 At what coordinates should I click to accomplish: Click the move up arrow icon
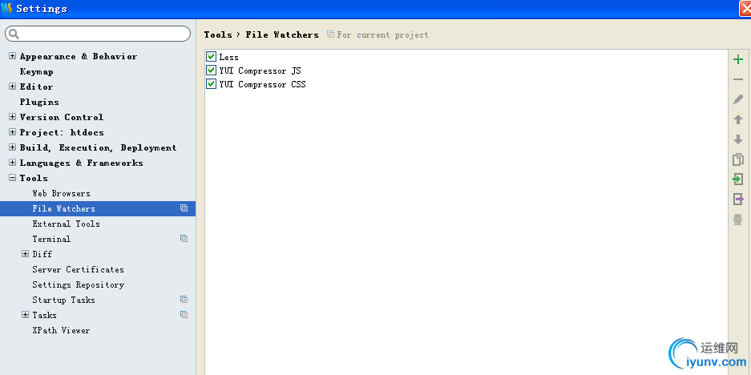(738, 119)
